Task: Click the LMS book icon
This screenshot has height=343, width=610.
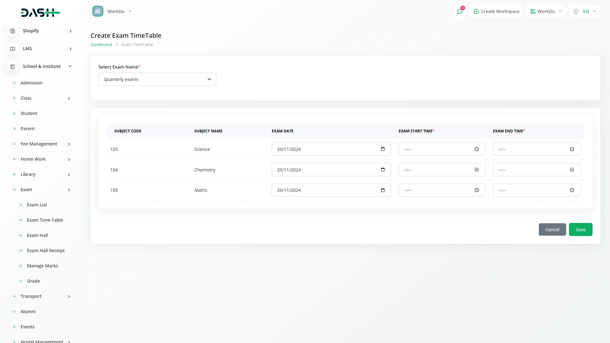Action: 12,49
